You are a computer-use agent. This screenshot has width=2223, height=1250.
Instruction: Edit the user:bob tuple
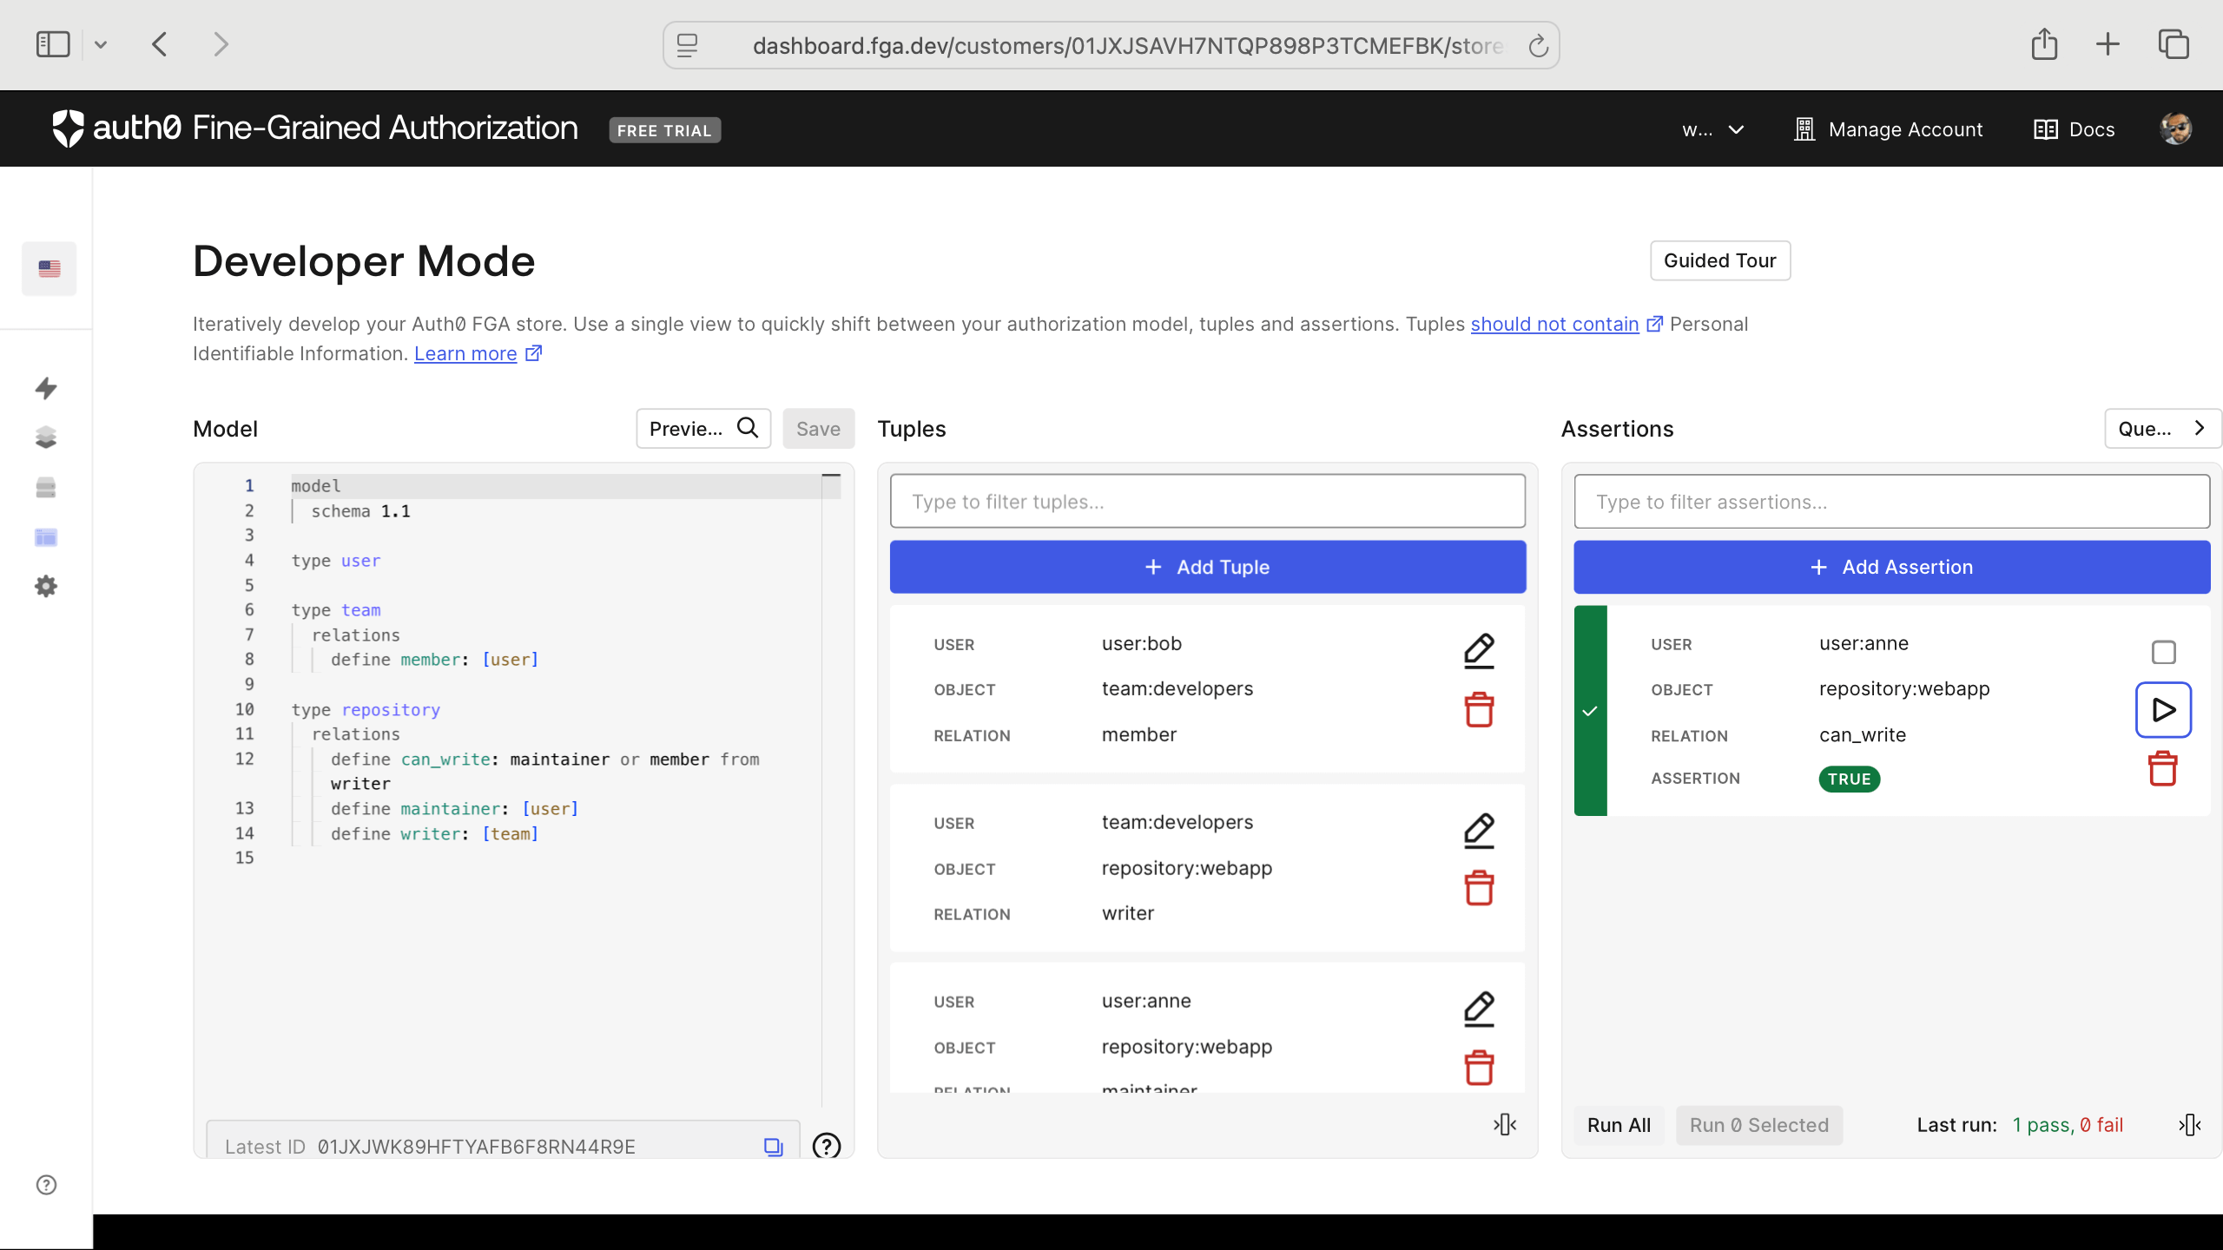coord(1479,651)
